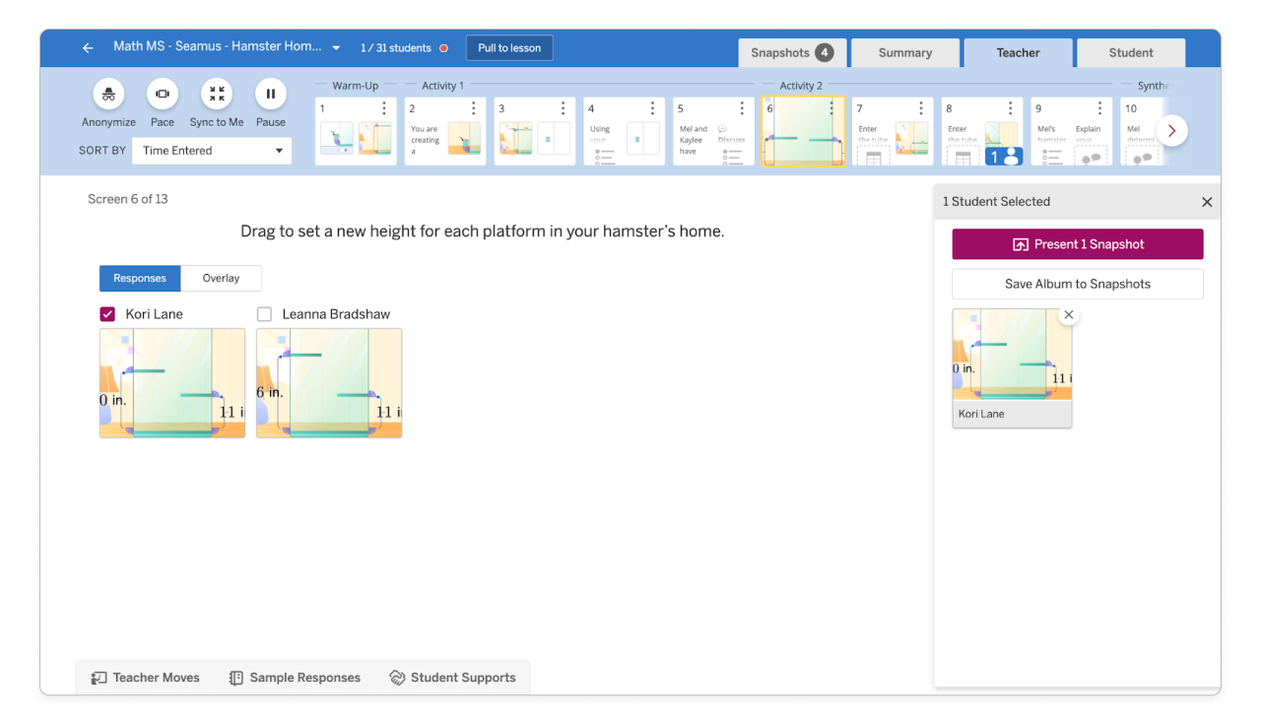Activate Sync to Me
Screen dimensions: 1261x724
click(216, 94)
